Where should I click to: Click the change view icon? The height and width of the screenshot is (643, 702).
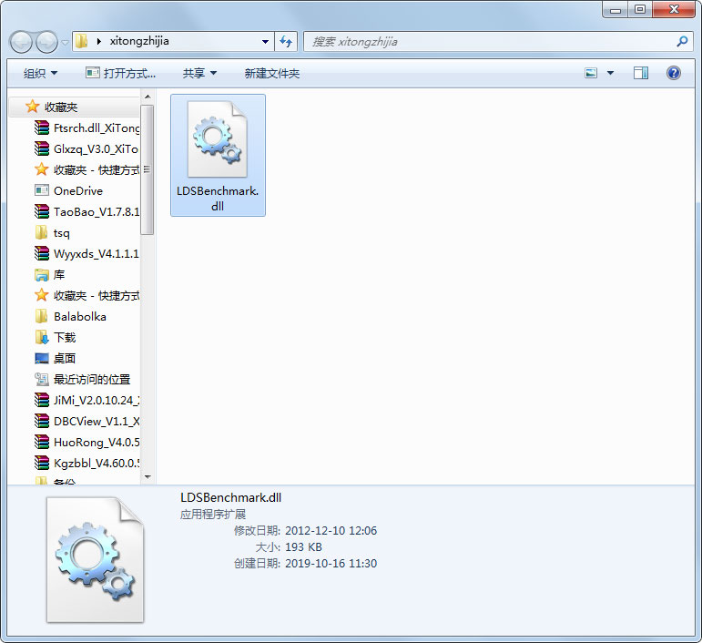592,73
